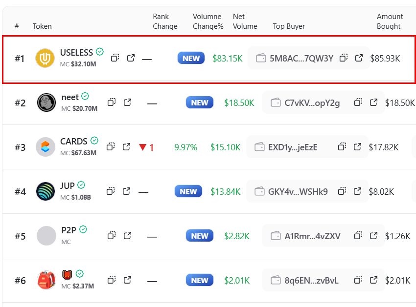416x307 pixels.
Task: Copy the USELESS token address
Action: pos(115,58)
